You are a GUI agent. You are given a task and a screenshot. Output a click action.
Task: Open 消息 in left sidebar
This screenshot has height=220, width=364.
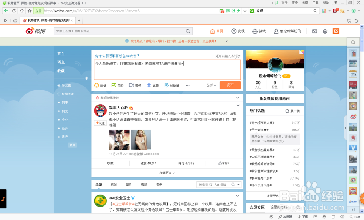coord(61,62)
